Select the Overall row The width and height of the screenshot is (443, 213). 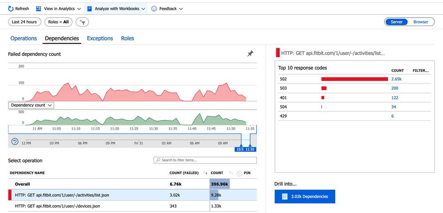(133, 184)
